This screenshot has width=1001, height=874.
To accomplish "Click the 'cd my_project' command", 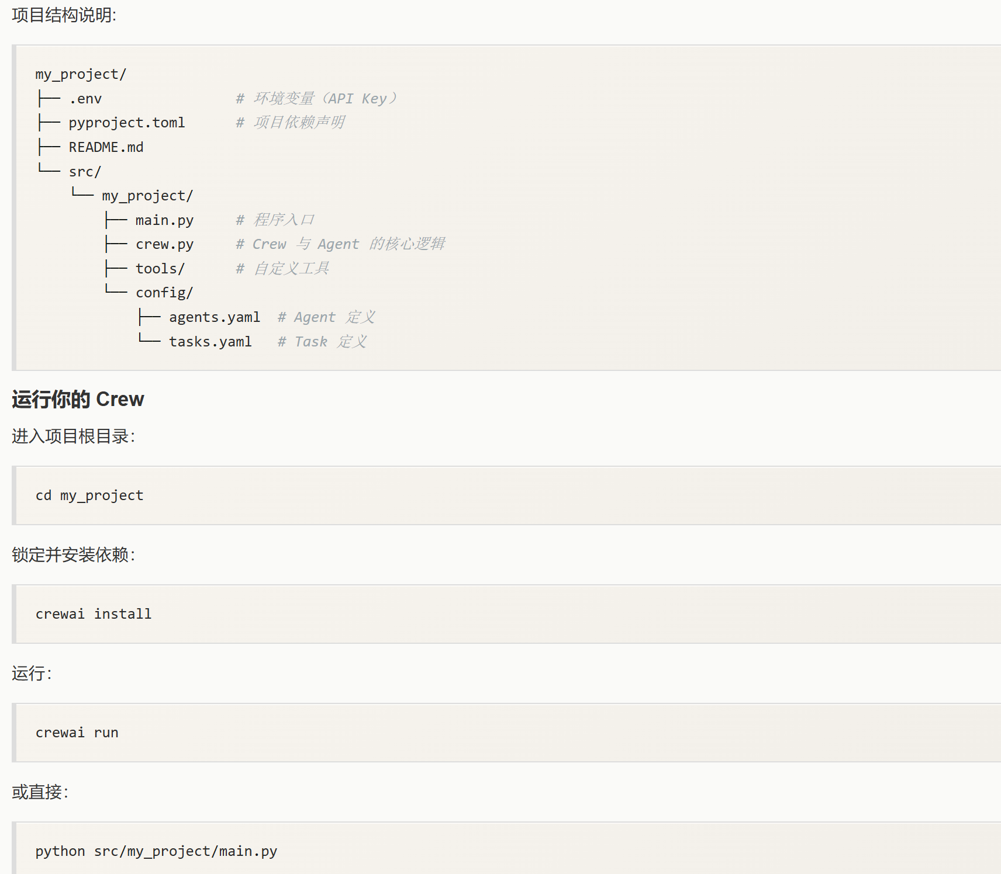I will click(89, 495).
